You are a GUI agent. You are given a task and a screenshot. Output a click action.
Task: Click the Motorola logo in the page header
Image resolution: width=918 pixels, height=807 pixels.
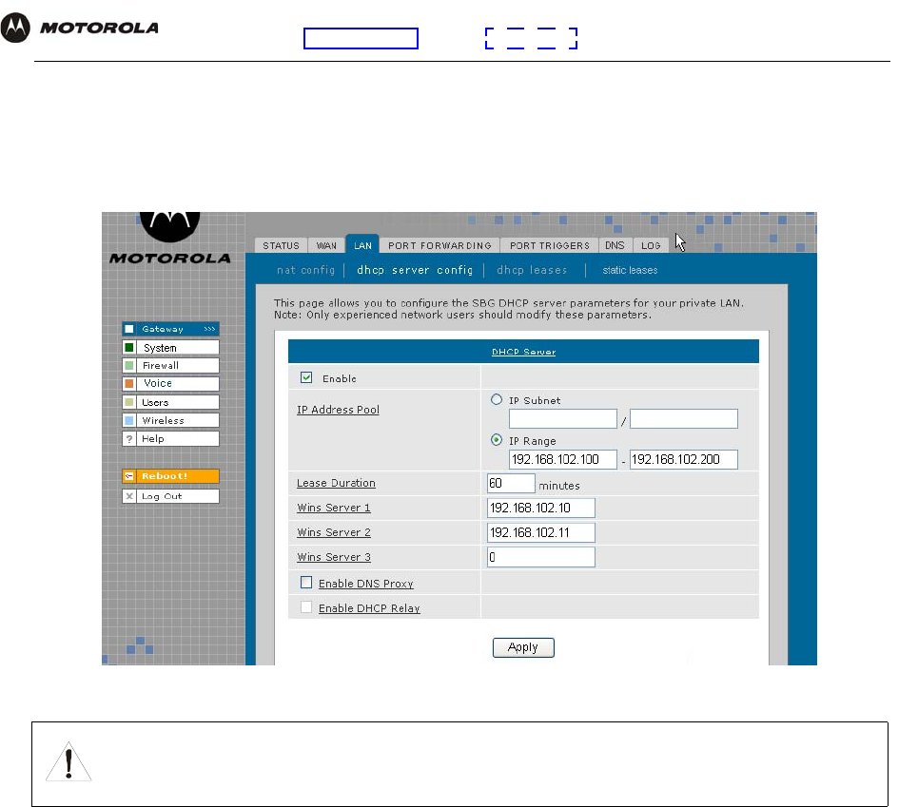click(x=80, y=28)
